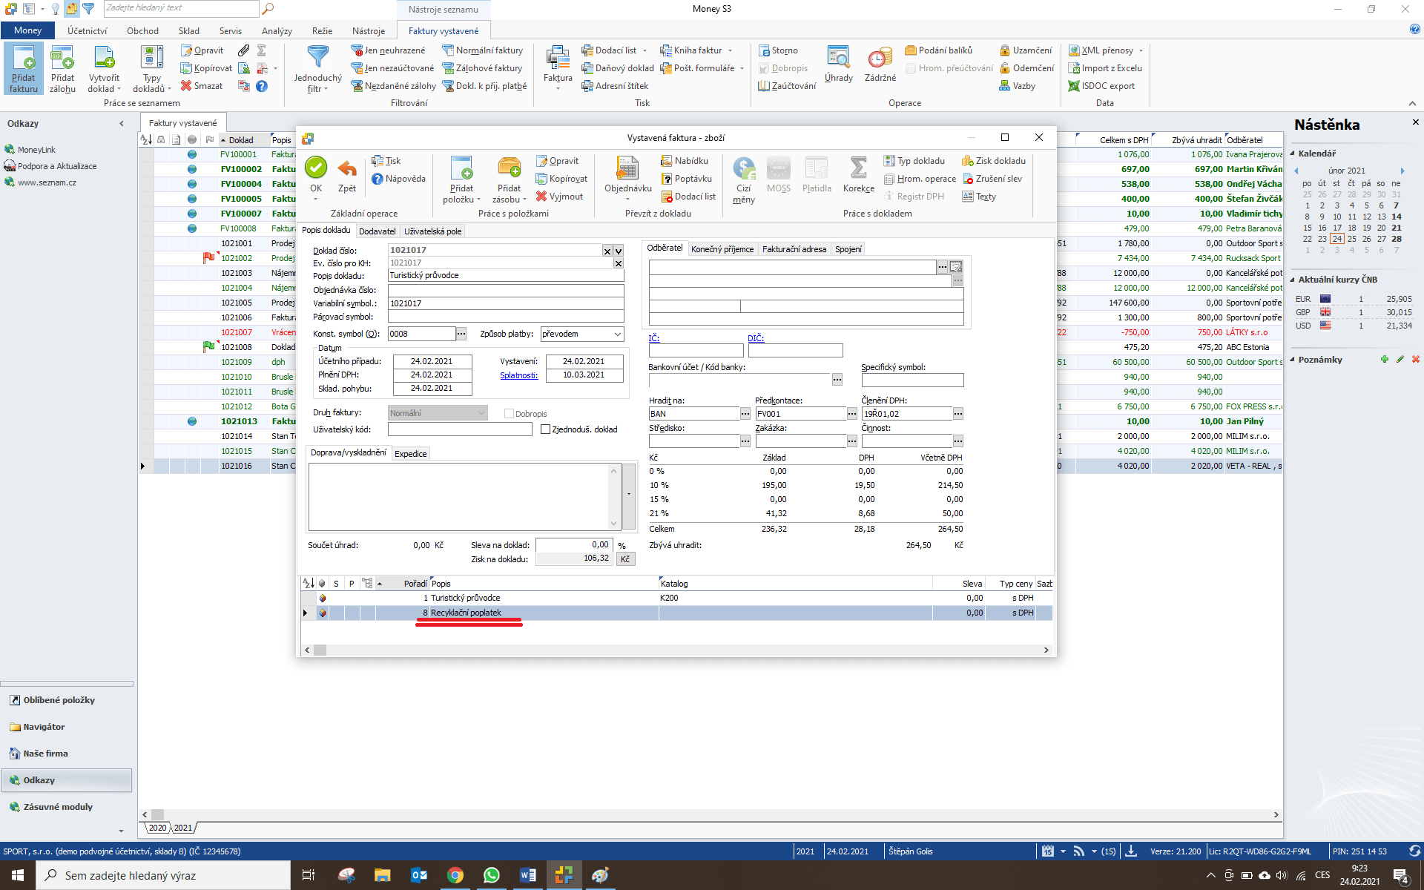1424x890 pixels.
Task: Click the Kč button next to Zisk na dokladu
Action: click(x=625, y=559)
